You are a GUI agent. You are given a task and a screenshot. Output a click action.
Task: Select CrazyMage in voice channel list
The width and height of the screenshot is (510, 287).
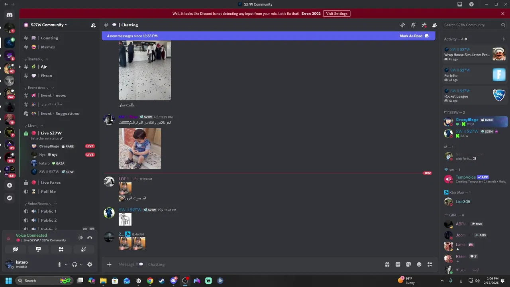[63, 146]
